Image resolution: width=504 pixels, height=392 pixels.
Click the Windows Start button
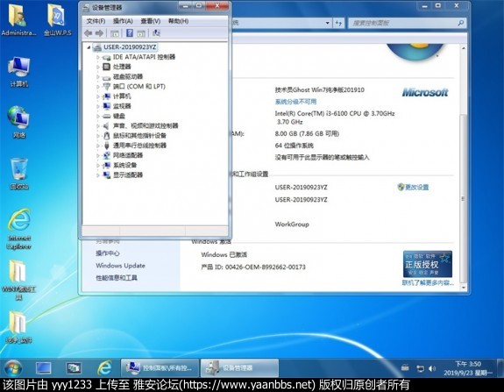(13, 367)
